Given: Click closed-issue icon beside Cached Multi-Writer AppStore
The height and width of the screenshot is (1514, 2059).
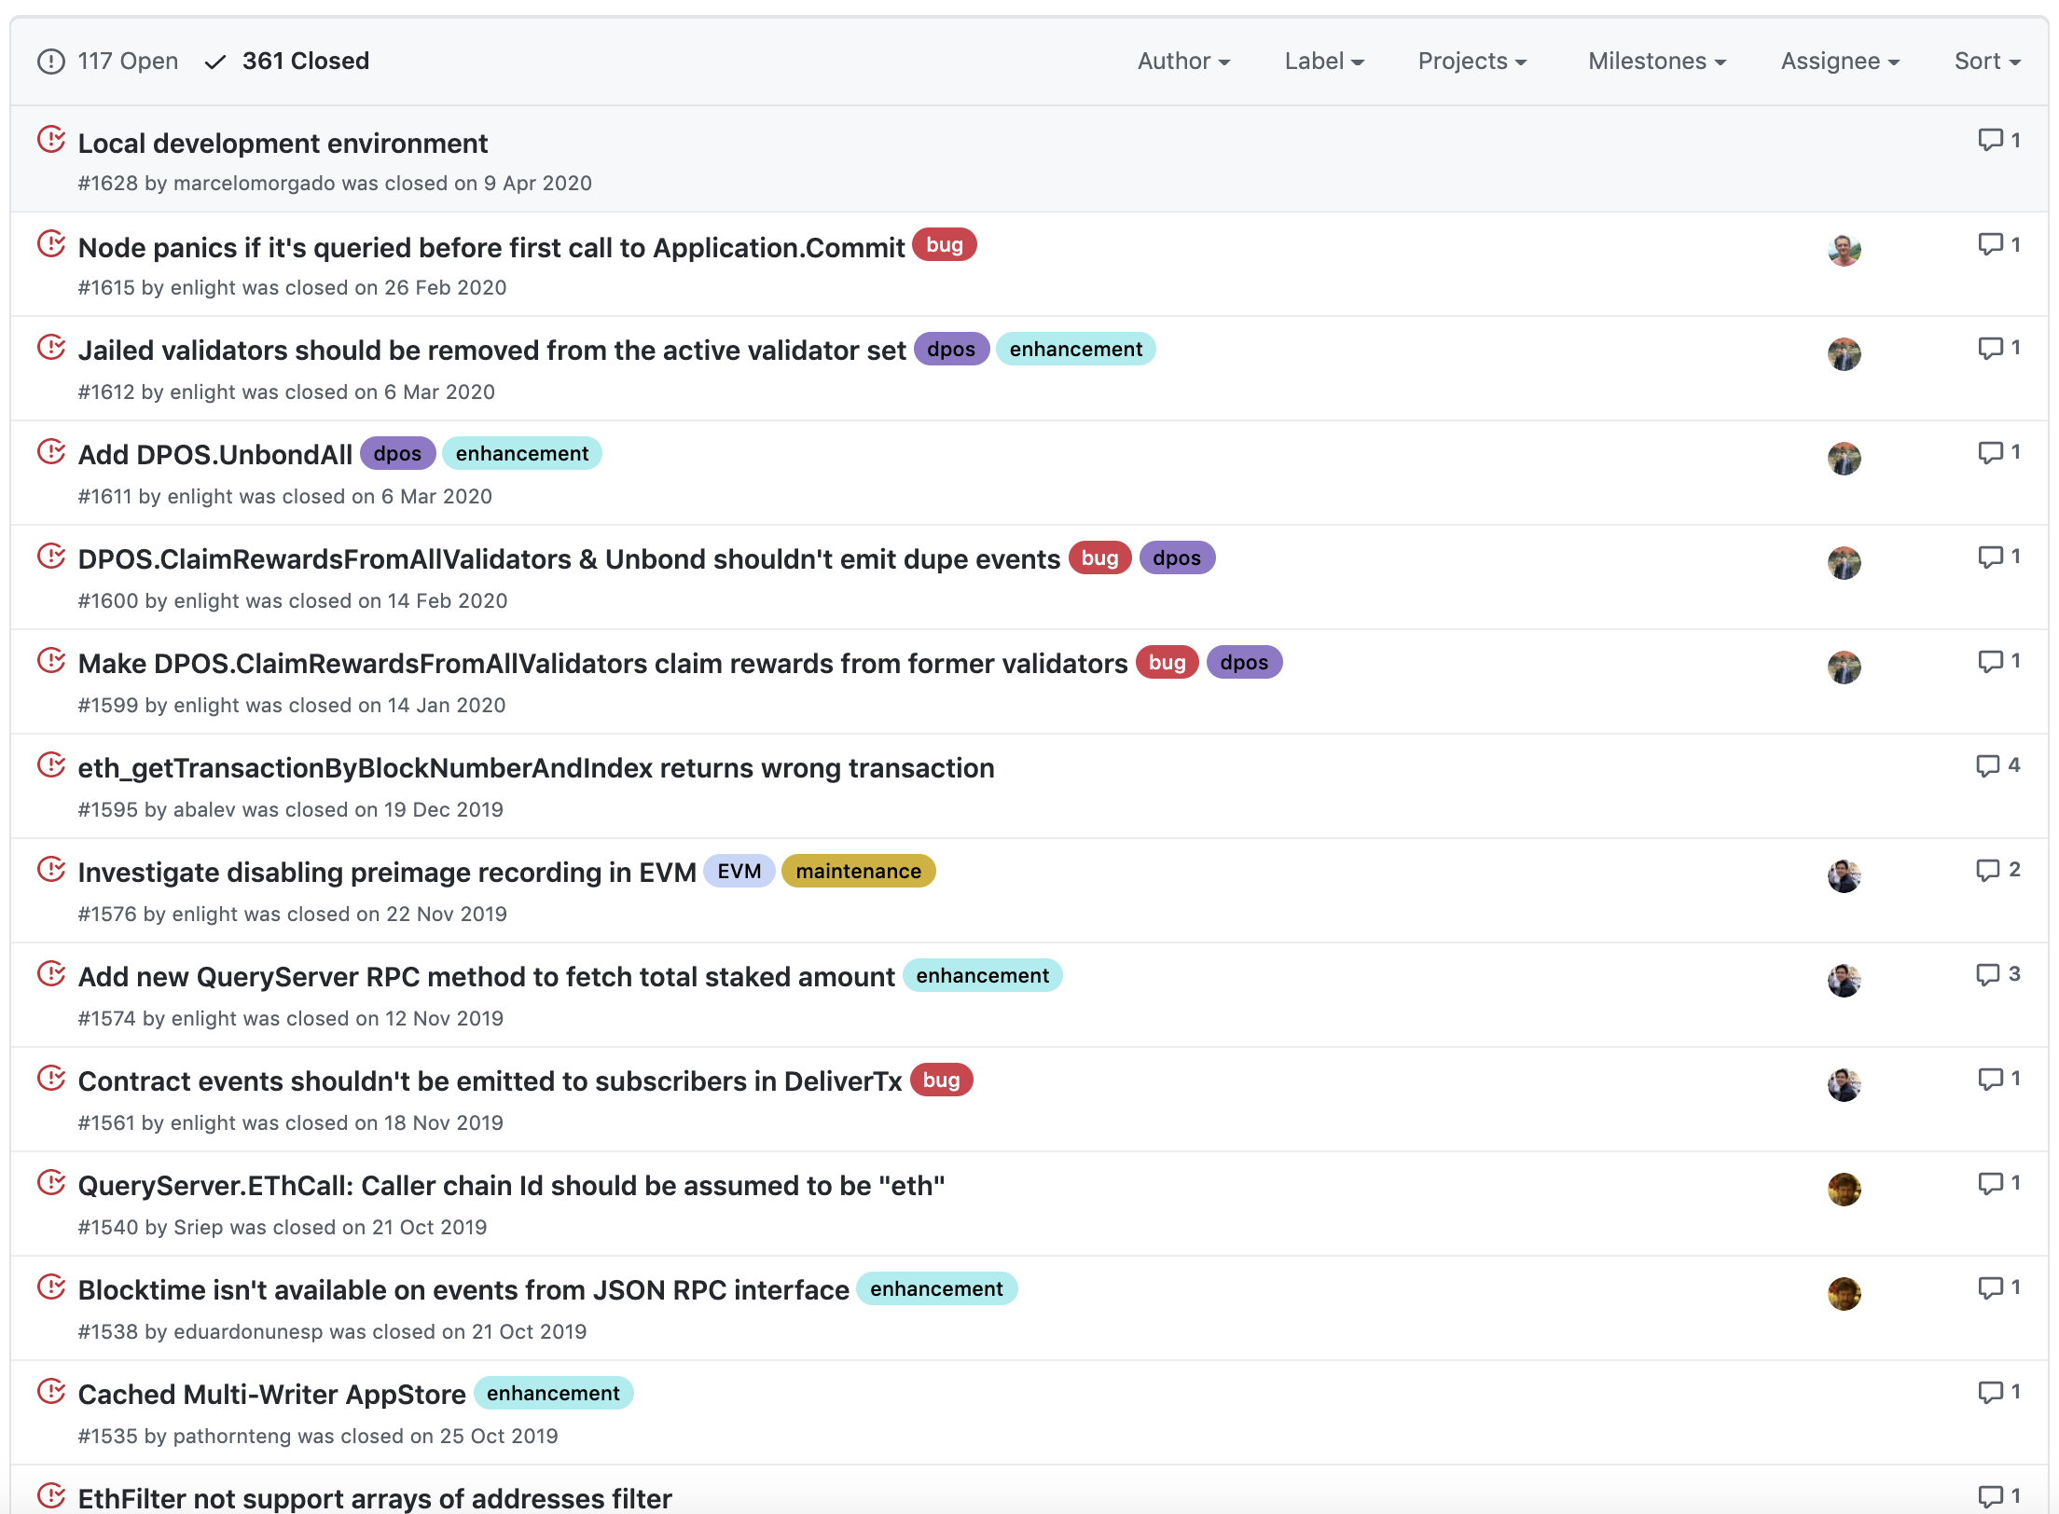Looking at the screenshot, I should pos(51,1392).
